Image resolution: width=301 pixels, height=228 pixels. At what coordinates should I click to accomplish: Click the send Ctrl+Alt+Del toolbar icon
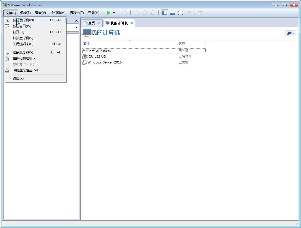coord(125,13)
